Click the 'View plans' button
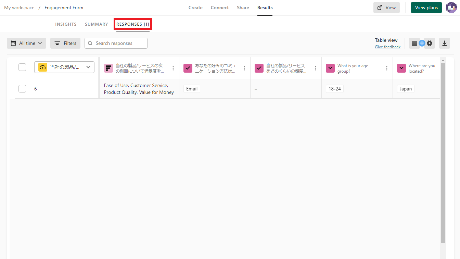 click(x=426, y=8)
